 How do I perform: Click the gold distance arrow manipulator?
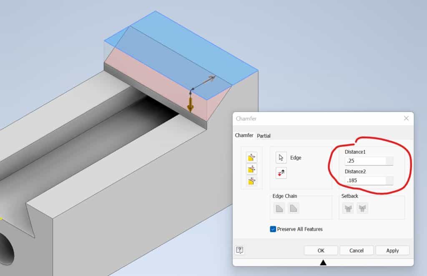click(190, 105)
